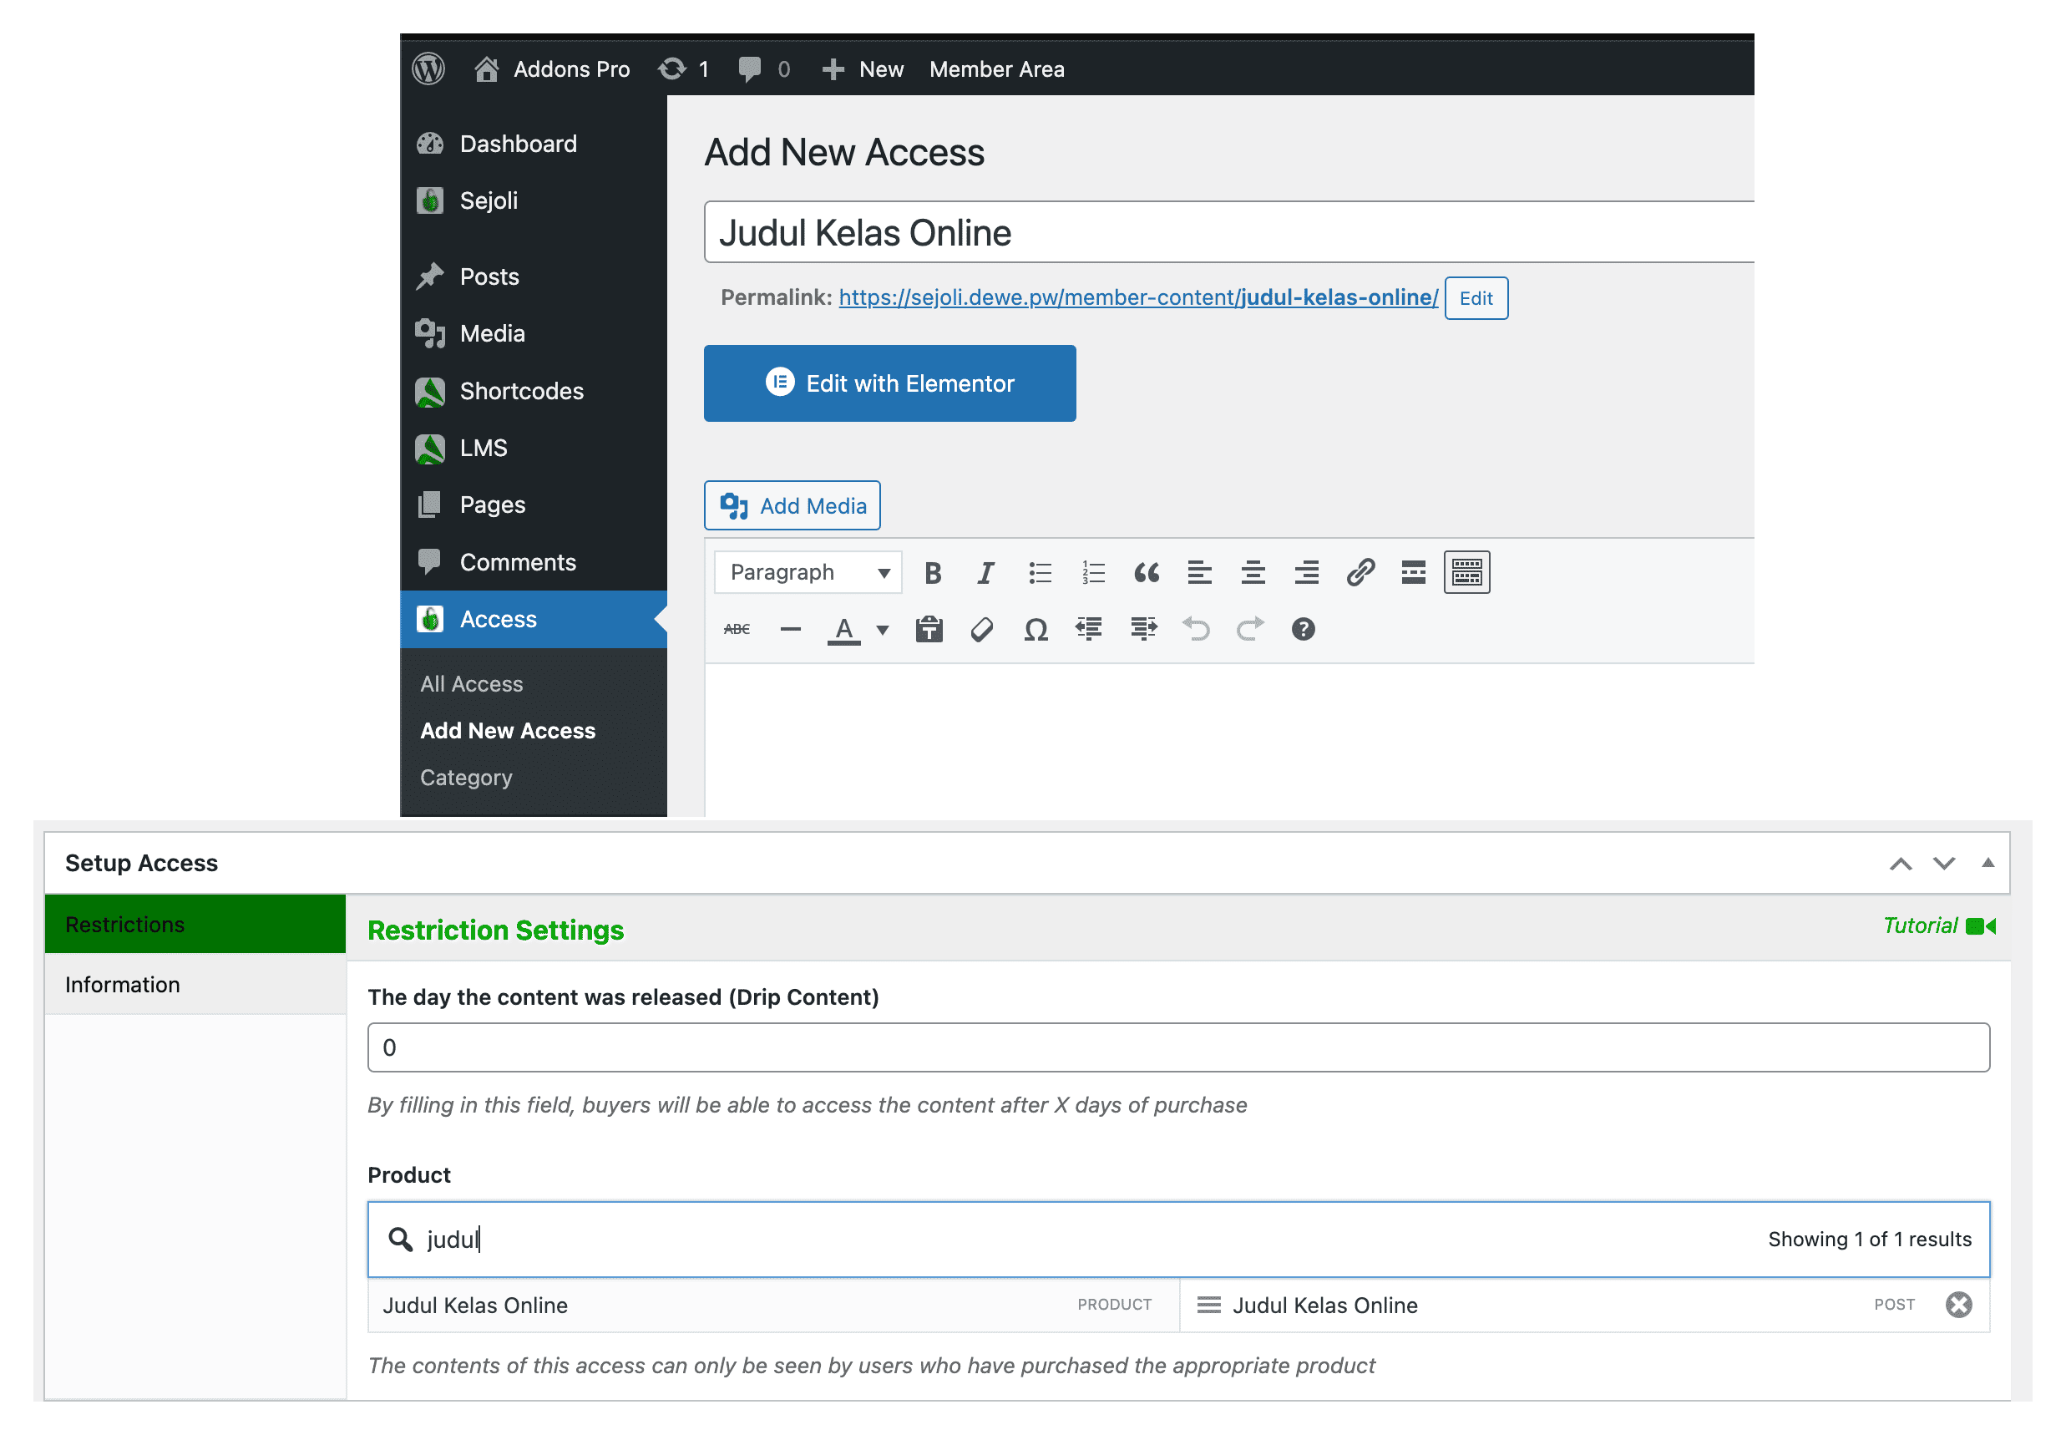
Task: Open the keyboard shortcuts help icon
Action: (x=1302, y=630)
